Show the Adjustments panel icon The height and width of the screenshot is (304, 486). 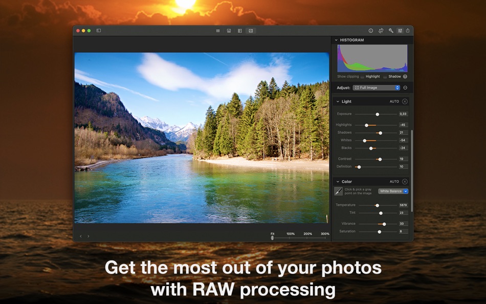[400, 31]
